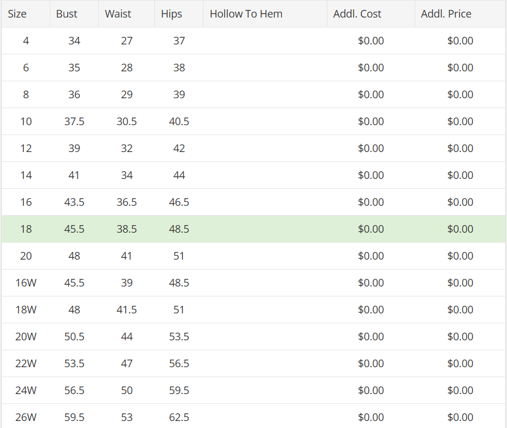Select hips value 53.5 for size 20W

[179, 337]
